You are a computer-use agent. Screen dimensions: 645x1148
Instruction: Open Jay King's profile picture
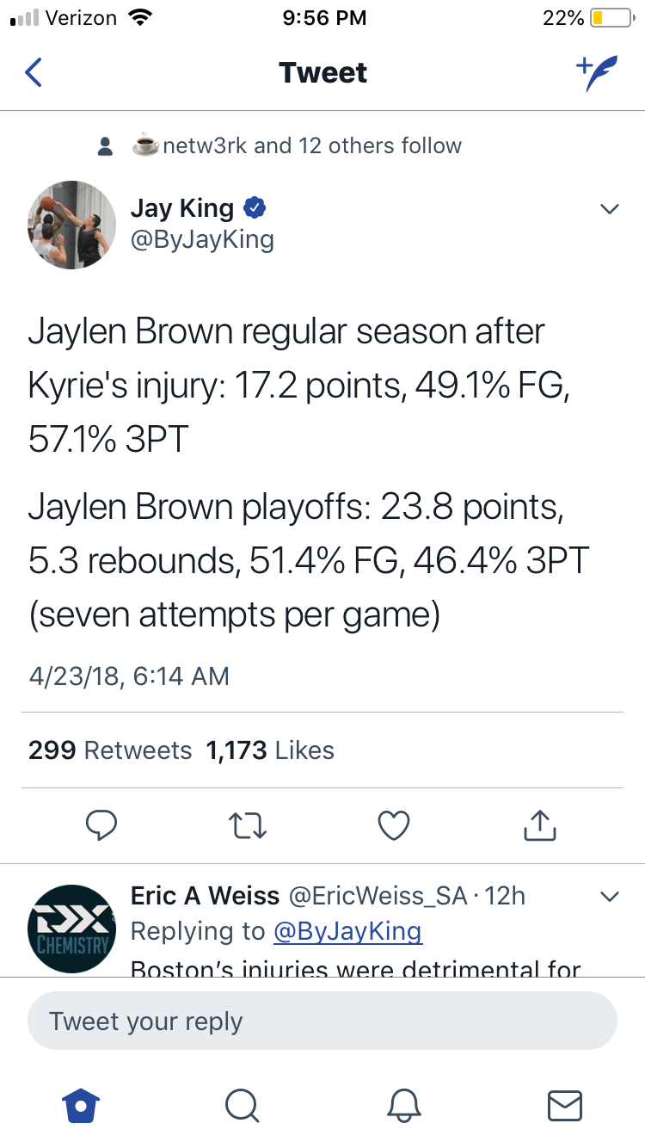pos(71,224)
